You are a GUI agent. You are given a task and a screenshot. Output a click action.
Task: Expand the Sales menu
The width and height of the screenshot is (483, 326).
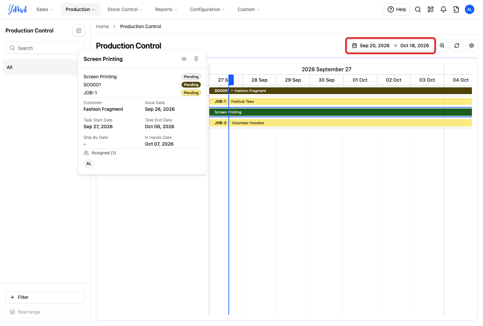click(45, 9)
